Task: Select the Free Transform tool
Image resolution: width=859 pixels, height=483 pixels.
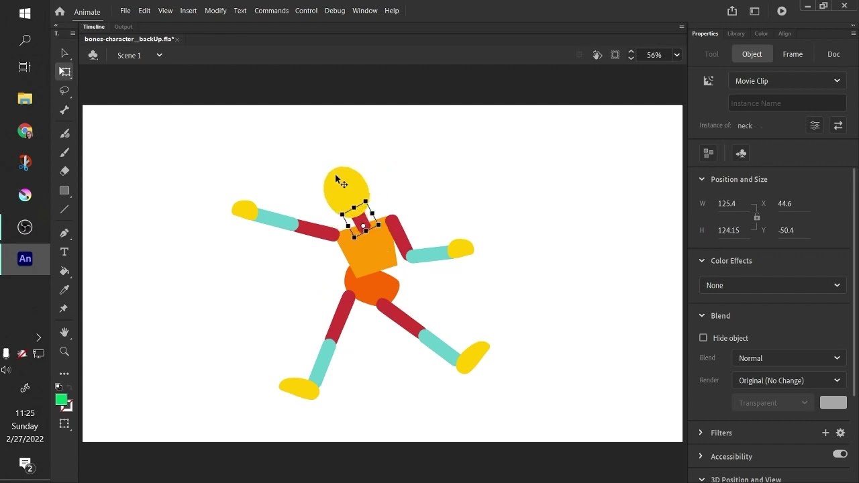Action: pyautogui.click(x=64, y=72)
